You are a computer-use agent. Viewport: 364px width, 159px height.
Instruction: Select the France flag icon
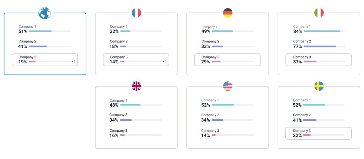[136, 13]
